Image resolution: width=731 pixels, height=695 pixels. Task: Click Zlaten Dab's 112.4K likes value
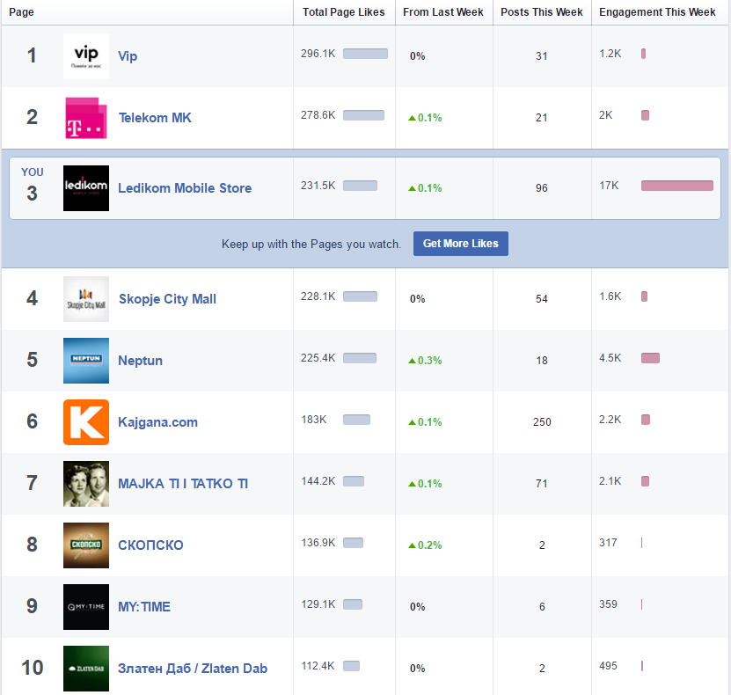[318, 666]
